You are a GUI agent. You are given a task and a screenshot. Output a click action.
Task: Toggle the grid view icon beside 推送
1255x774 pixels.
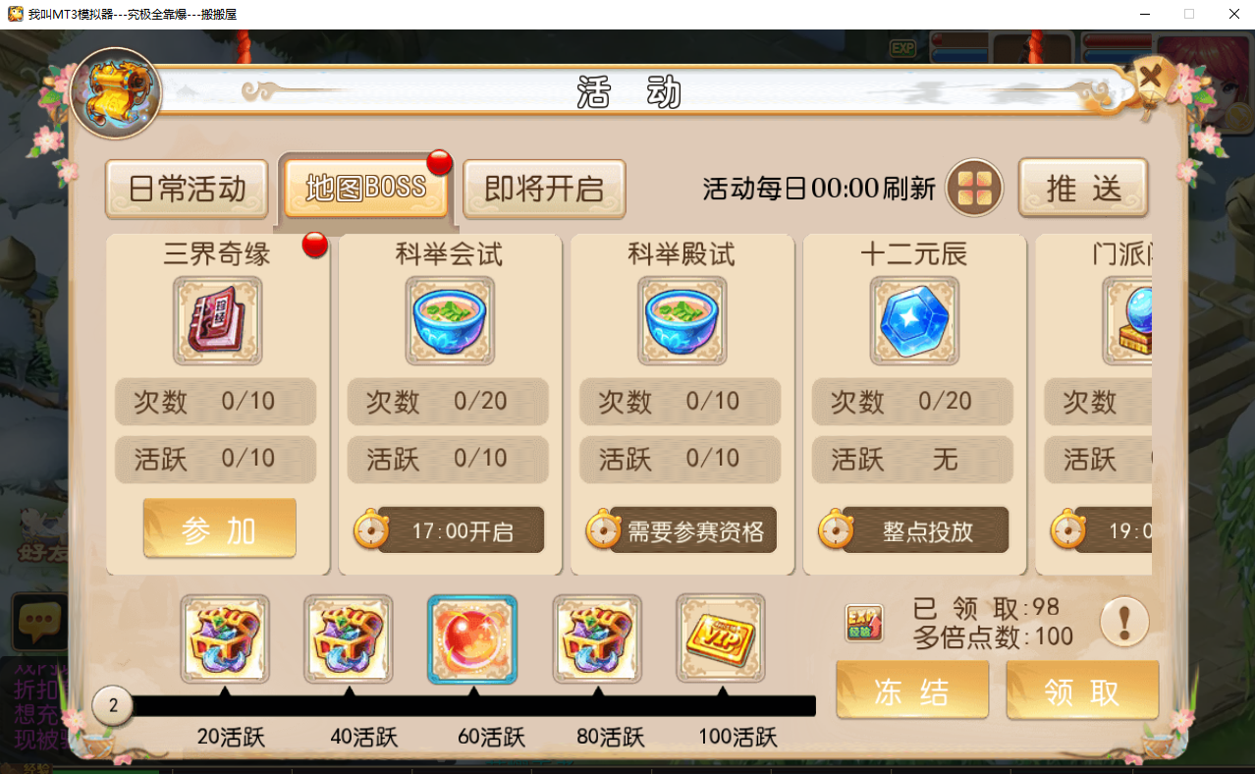click(974, 188)
